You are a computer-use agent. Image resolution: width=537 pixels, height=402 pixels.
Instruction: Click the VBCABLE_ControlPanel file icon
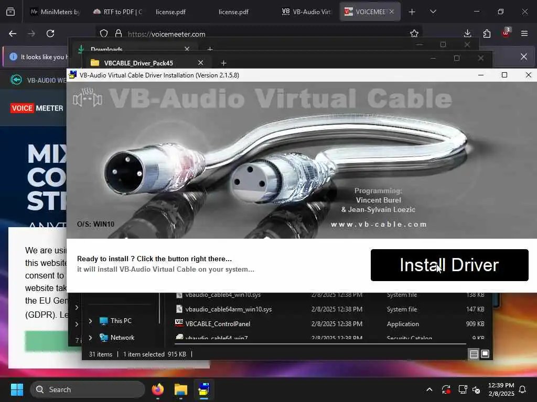[x=179, y=323]
